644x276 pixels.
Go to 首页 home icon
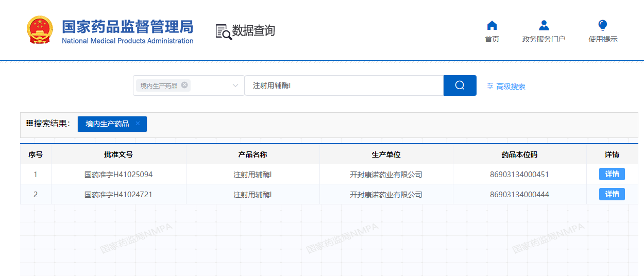(x=492, y=25)
